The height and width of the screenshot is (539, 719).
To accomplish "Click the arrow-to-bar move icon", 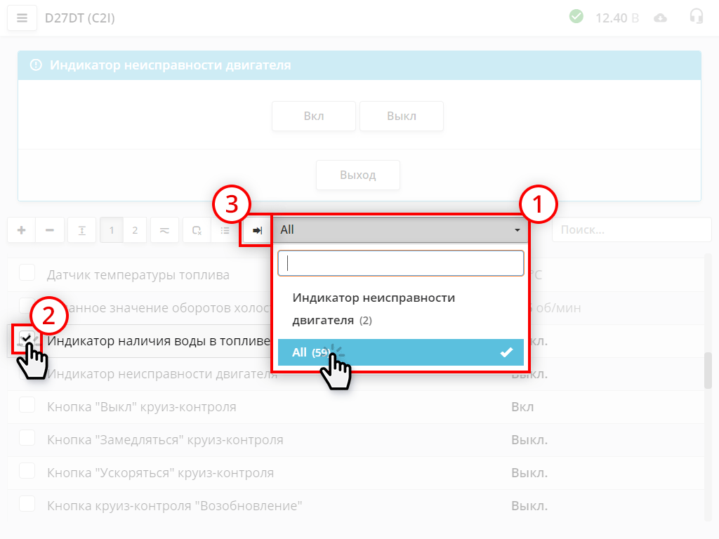I will coord(257,229).
